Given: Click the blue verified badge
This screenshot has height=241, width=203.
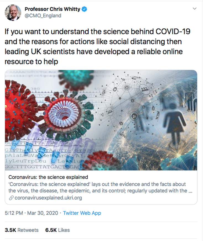Looking at the screenshot, I should pos(84,9).
